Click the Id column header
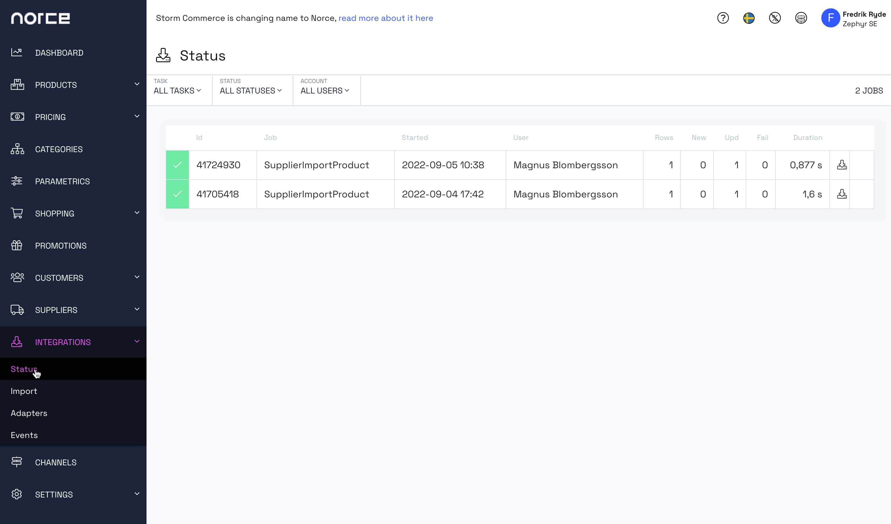 pos(200,138)
